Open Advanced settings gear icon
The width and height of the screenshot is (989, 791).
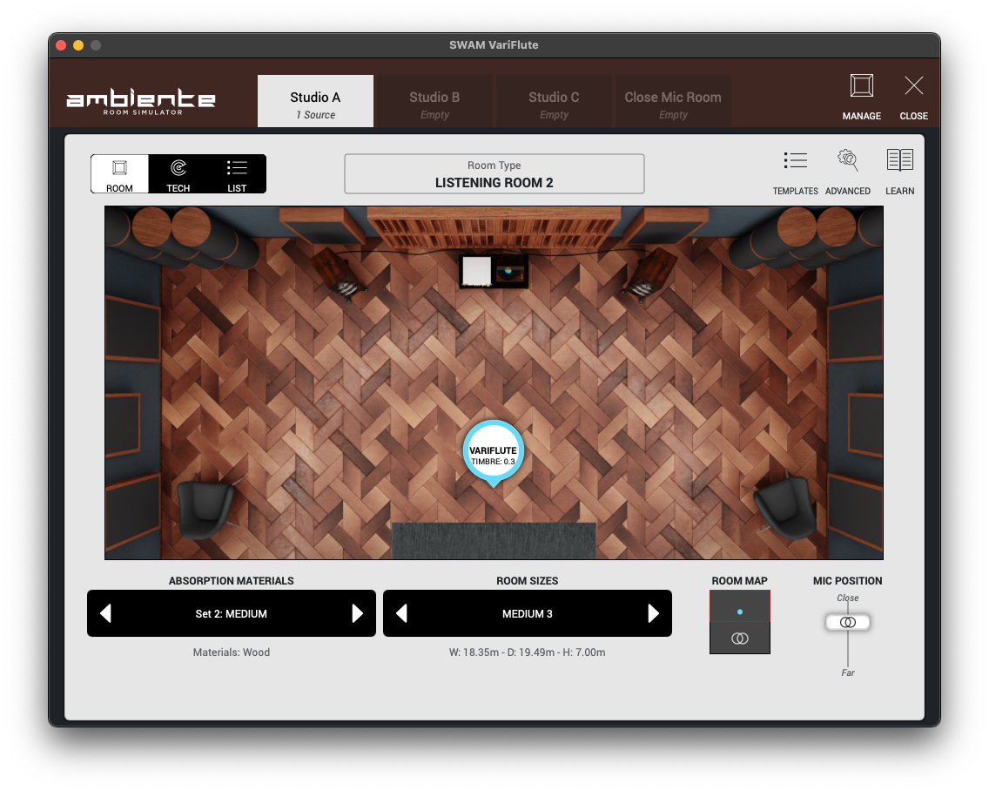pos(847,161)
